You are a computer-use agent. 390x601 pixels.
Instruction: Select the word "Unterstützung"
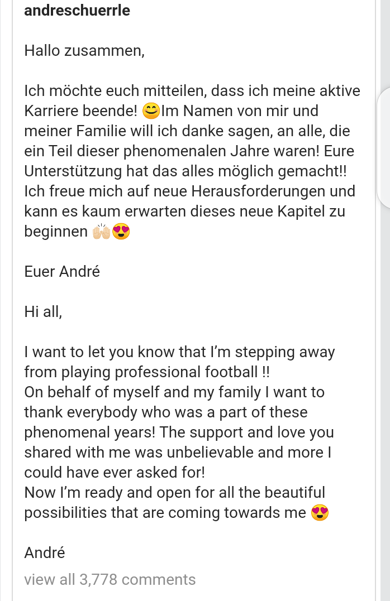pyautogui.click(x=73, y=171)
